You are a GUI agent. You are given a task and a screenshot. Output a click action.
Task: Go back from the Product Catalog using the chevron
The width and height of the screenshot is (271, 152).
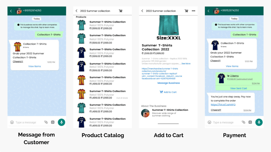[x=76, y=11]
